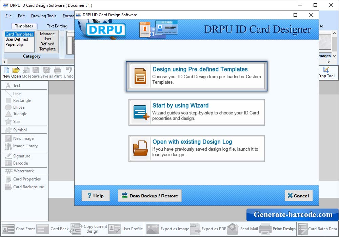339x237 pixels.
Task: Choose Design using Pre-defined Templates
Action: pos(197,76)
